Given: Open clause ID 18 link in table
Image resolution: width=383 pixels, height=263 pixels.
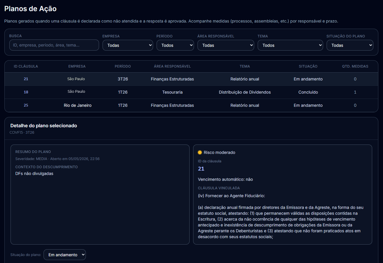Looking at the screenshot, I should coord(26,92).
